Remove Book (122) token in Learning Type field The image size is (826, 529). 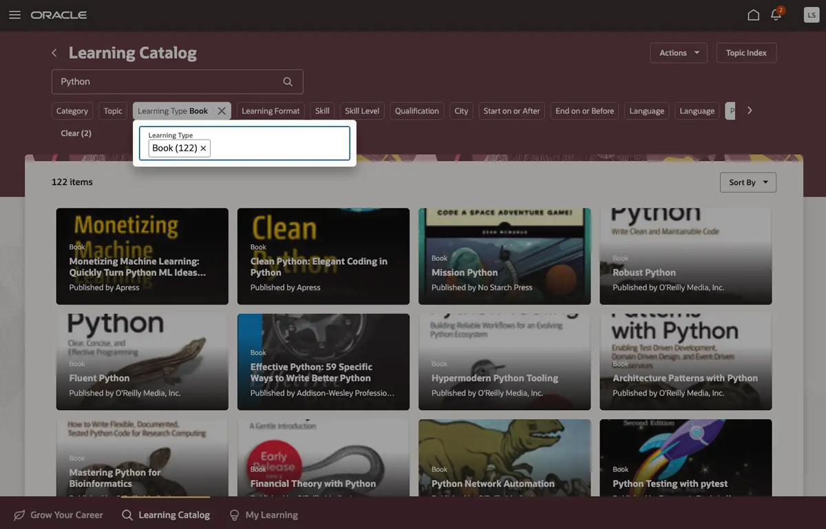(203, 149)
